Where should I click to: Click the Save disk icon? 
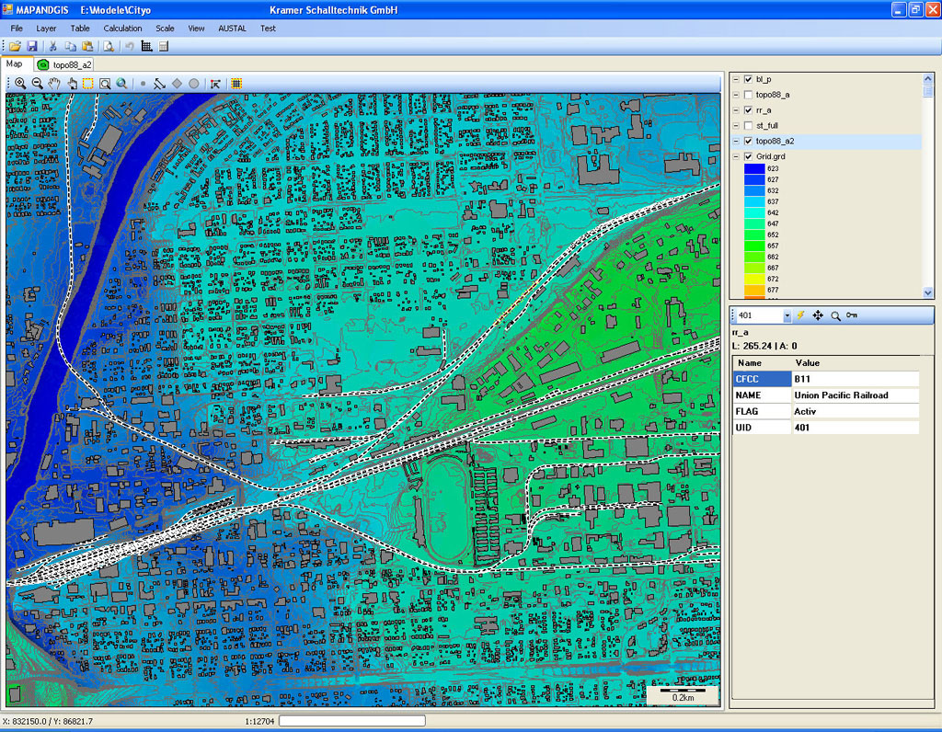31,46
